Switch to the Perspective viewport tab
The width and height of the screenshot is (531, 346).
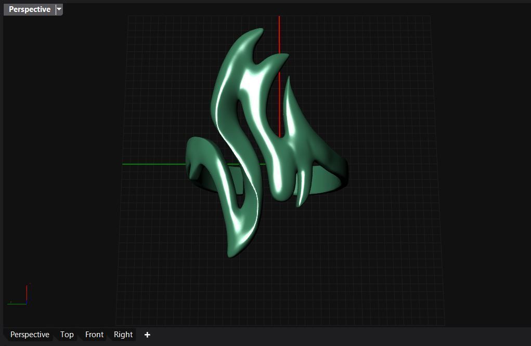pyautogui.click(x=30, y=335)
